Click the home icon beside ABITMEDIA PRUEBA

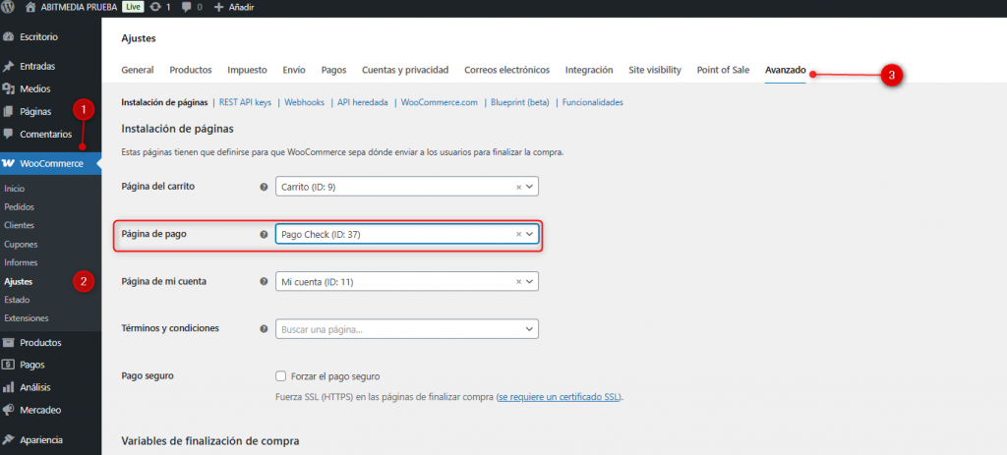pyautogui.click(x=30, y=7)
